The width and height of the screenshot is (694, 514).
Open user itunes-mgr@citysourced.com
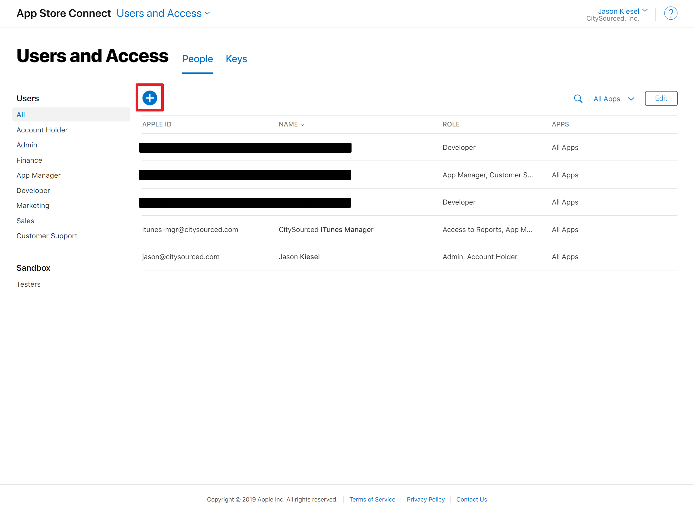(190, 230)
